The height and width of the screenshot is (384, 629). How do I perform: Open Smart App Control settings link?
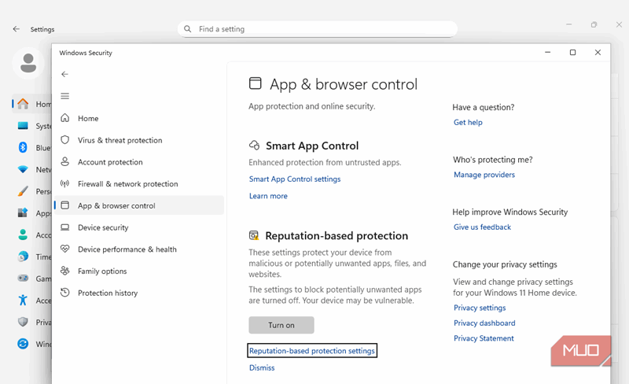tap(295, 179)
